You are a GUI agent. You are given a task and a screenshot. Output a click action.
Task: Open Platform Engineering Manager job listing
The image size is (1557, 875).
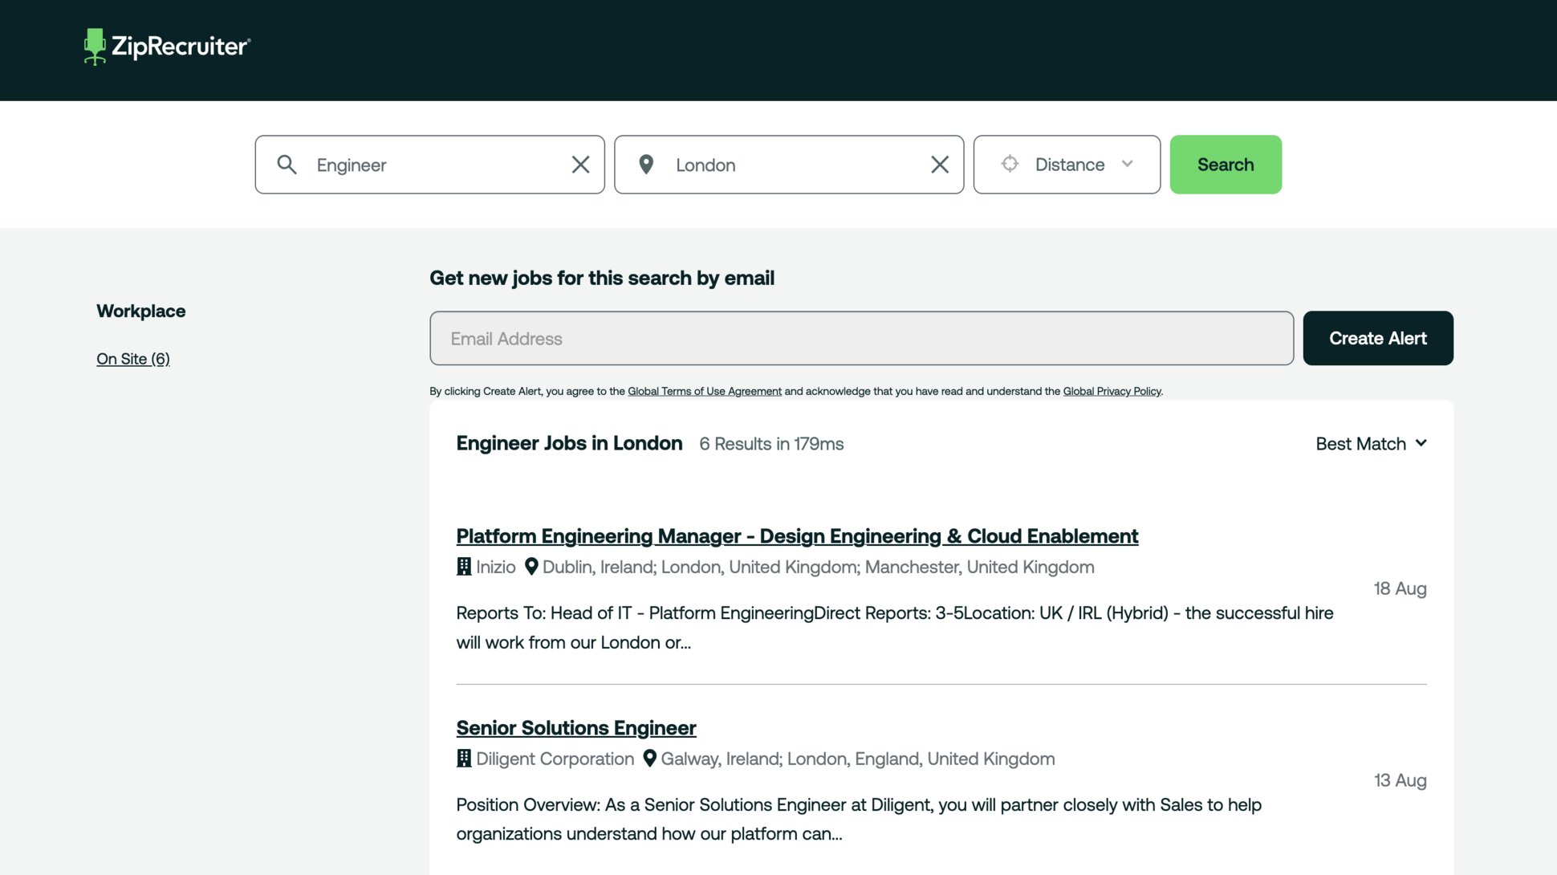(x=797, y=535)
